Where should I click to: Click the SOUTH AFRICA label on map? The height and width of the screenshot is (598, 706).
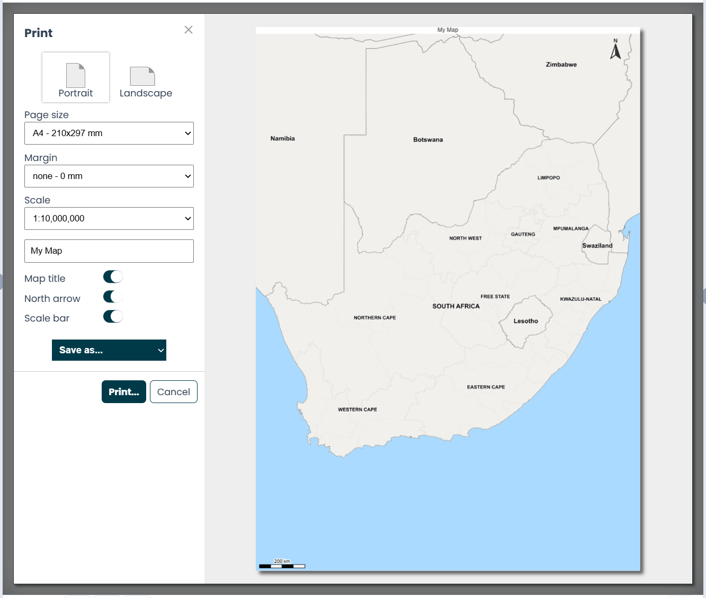tap(456, 306)
